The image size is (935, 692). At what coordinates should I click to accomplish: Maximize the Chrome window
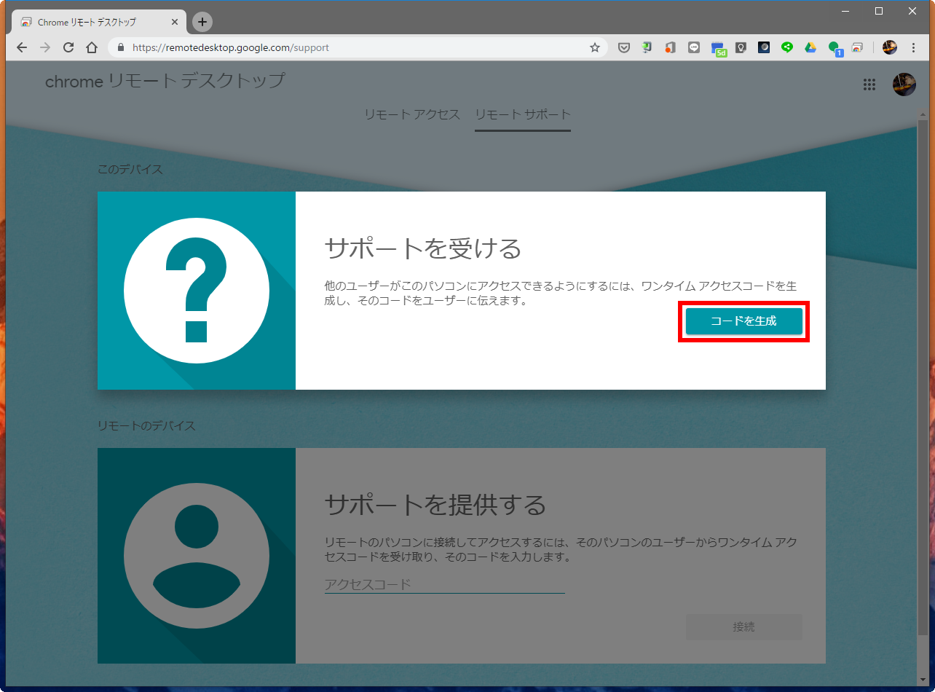[879, 11]
